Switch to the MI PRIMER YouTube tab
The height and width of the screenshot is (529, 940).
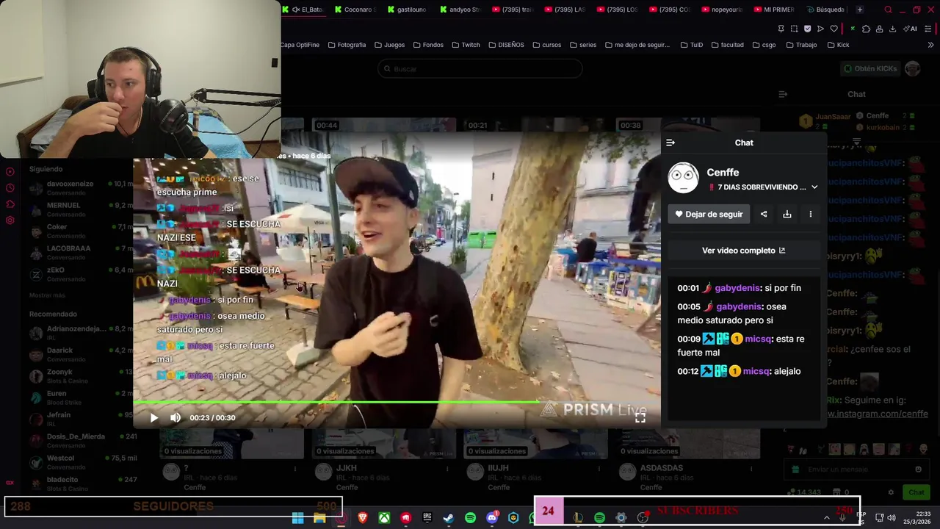(775, 10)
